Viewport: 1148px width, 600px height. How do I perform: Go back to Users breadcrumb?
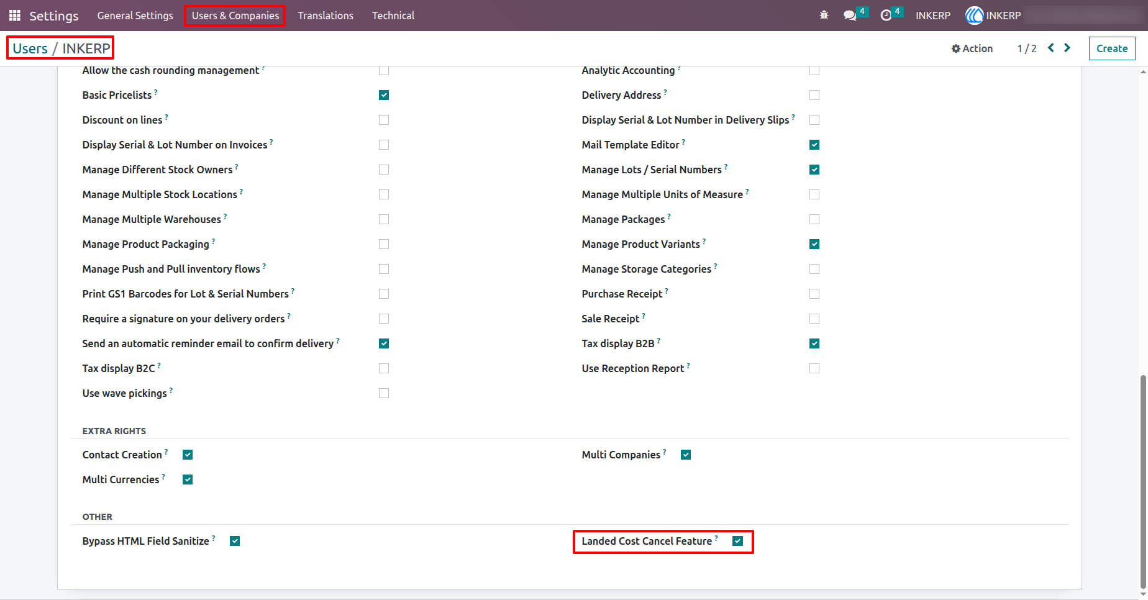tap(30, 48)
